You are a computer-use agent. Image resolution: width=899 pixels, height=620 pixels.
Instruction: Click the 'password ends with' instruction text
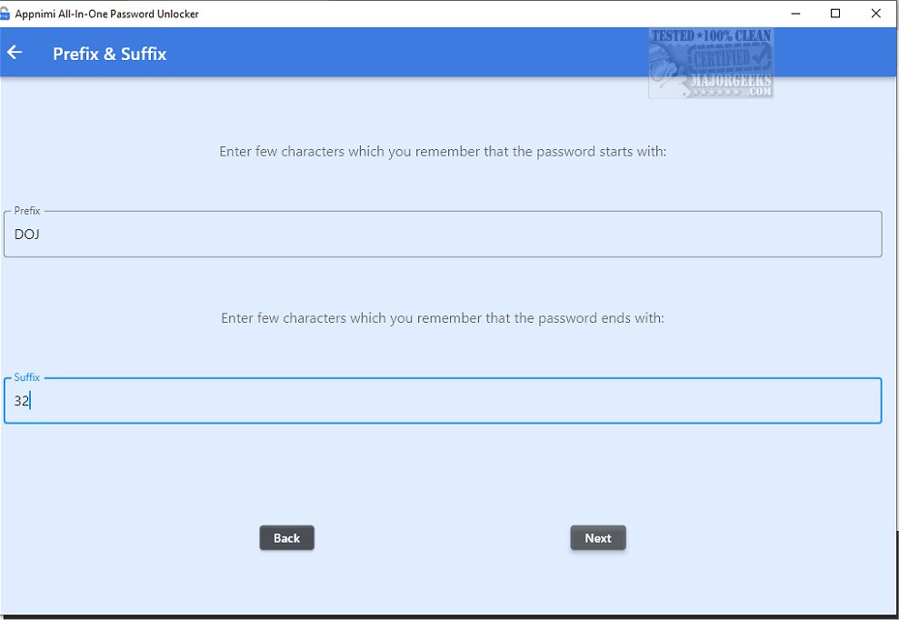point(443,318)
